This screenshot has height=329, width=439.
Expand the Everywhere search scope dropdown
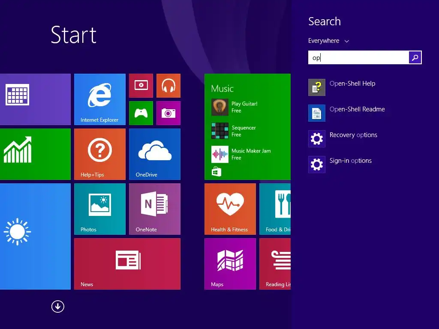coord(329,41)
